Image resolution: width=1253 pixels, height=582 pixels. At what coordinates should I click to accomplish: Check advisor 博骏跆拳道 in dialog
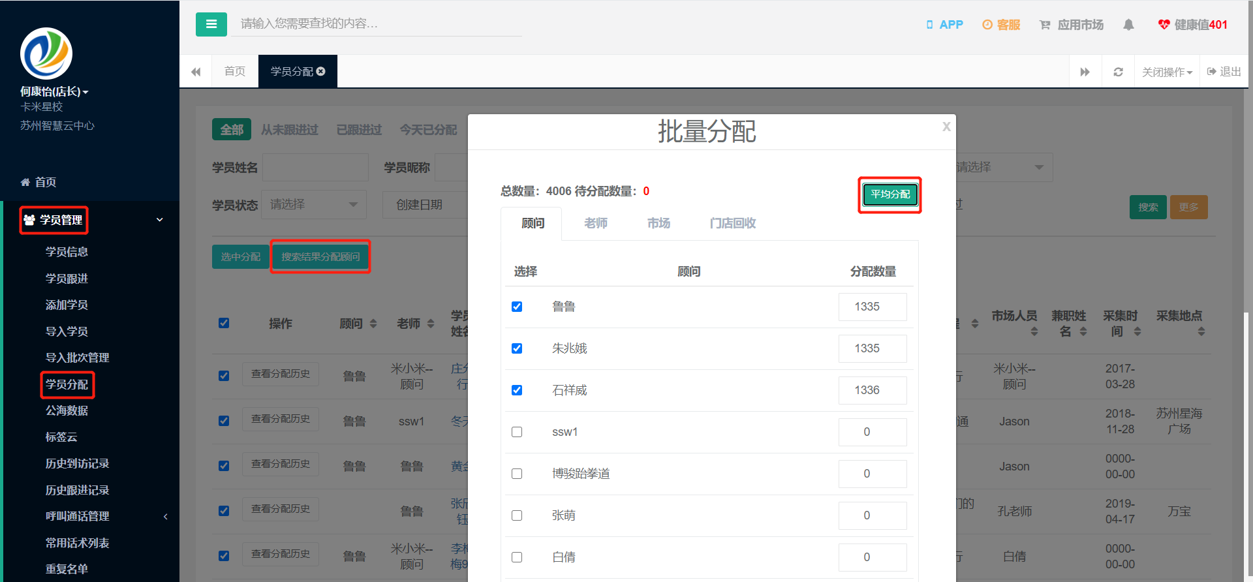pyautogui.click(x=517, y=474)
